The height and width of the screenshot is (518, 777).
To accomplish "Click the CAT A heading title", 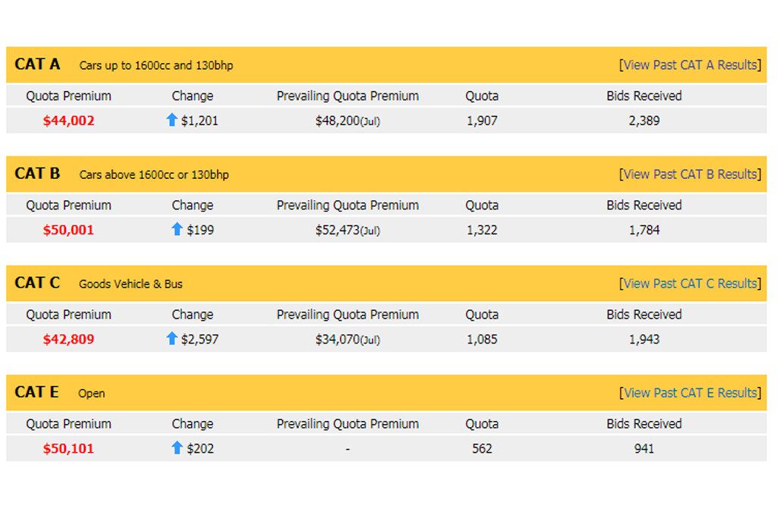I will 38,64.
